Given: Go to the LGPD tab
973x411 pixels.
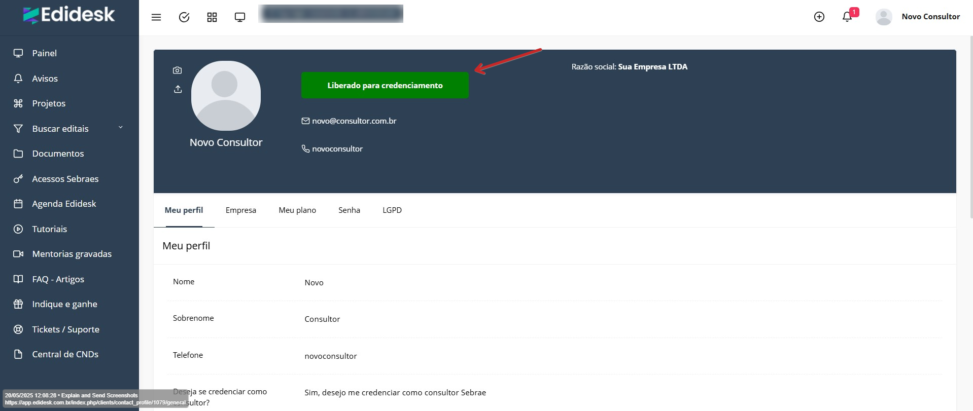Looking at the screenshot, I should click(392, 210).
